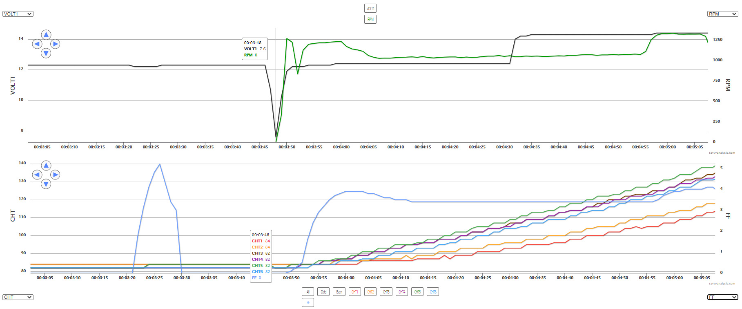Toggle the CHT6 series button
Image resolution: width=742 pixels, height=309 pixels.
(x=433, y=292)
